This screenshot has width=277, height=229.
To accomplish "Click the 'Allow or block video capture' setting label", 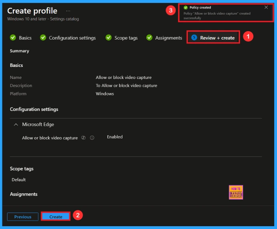I will [50, 138].
